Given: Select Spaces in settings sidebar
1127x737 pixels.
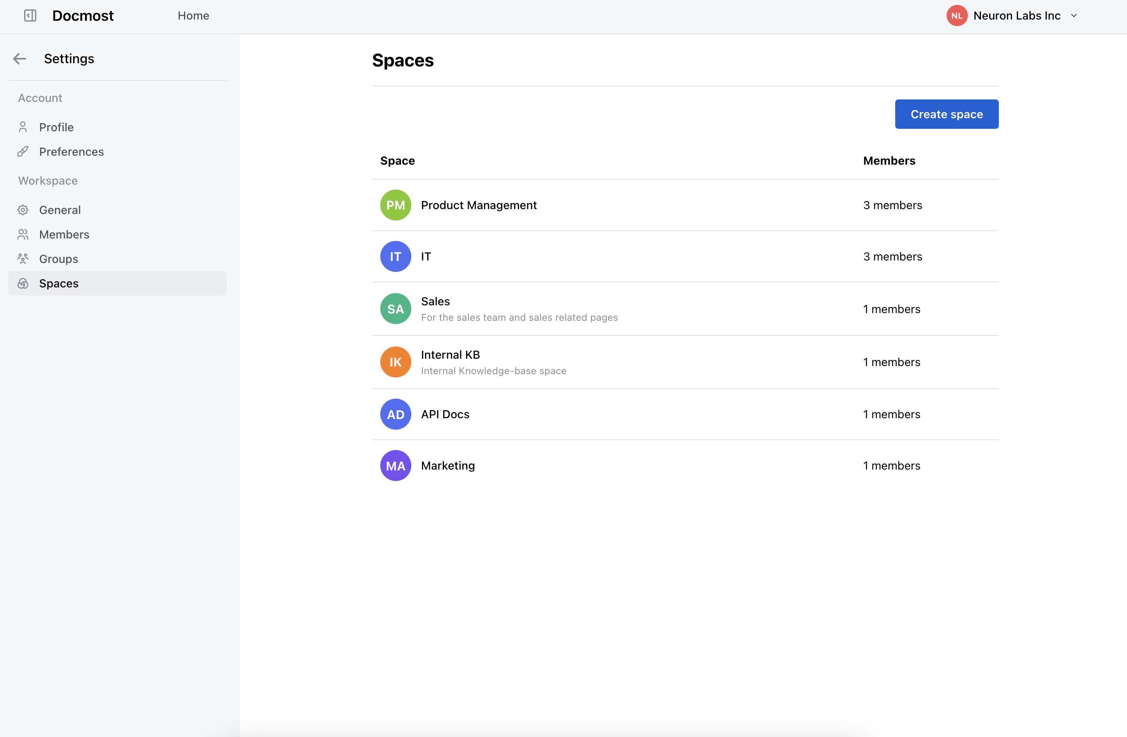Looking at the screenshot, I should click(x=118, y=283).
